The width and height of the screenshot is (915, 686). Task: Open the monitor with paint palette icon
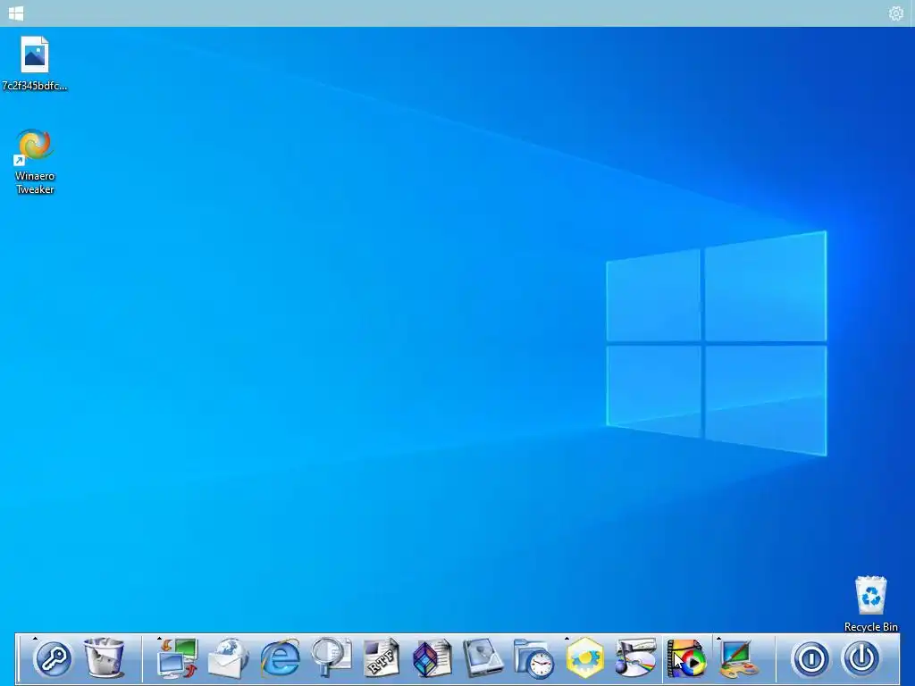pos(737,658)
